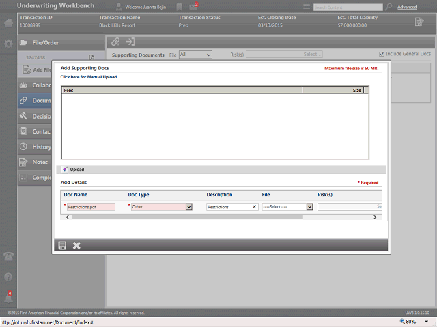The width and height of the screenshot is (437, 327).
Task: Open the File ----Select---- dropdown
Action: pos(287,206)
